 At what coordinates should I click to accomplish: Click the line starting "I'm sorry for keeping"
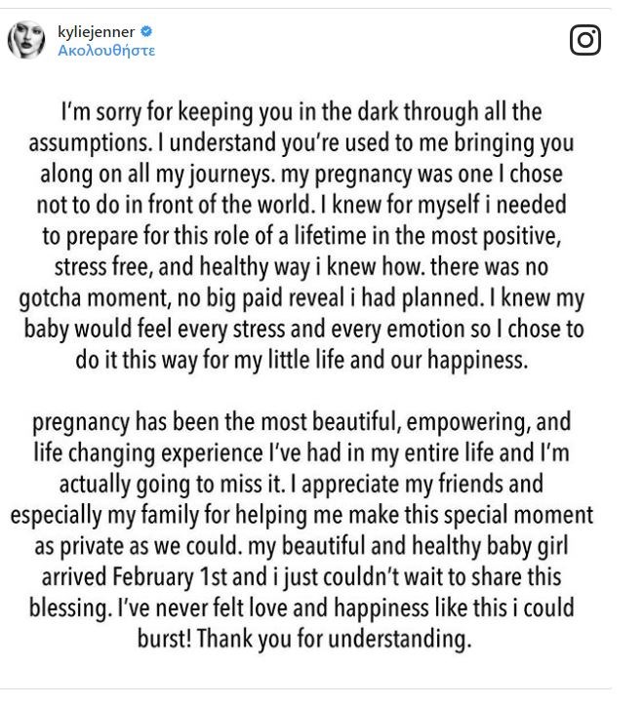(x=302, y=112)
